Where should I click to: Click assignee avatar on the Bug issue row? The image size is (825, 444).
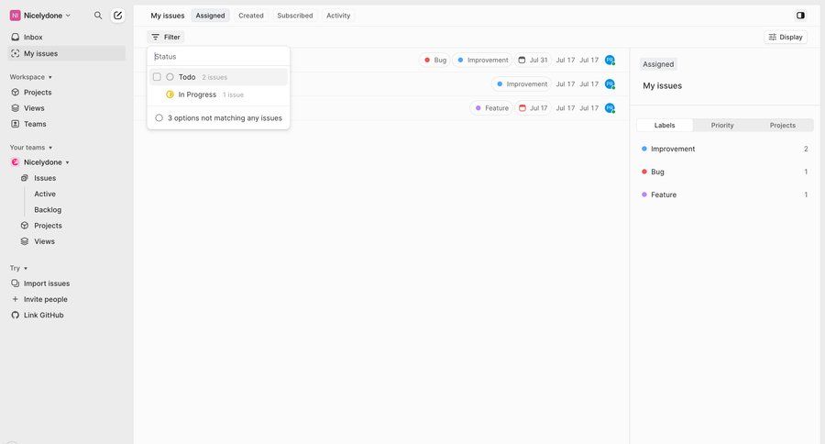pyautogui.click(x=610, y=60)
